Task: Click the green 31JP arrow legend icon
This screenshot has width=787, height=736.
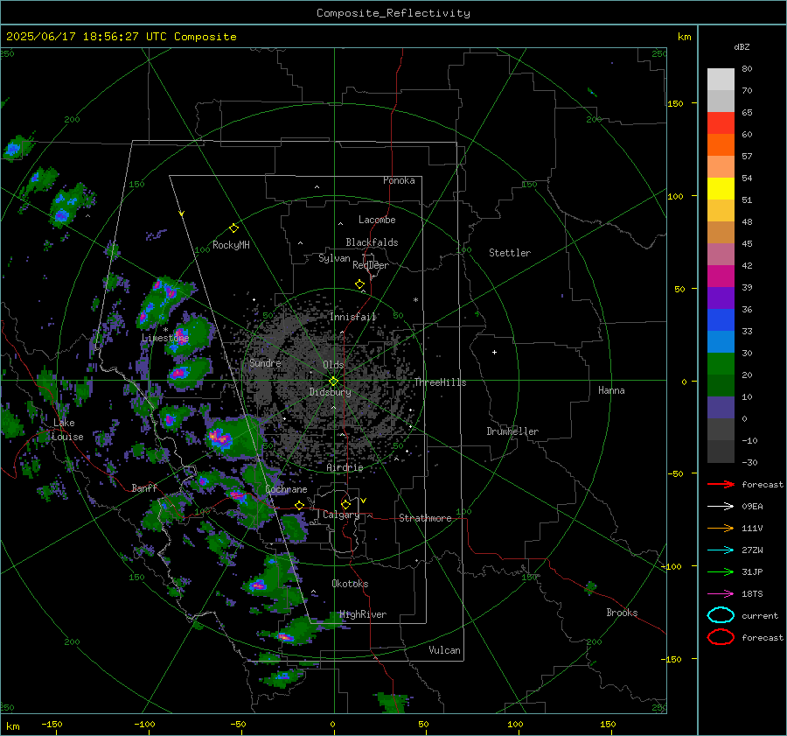Action: pyautogui.click(x=721, y=571)
